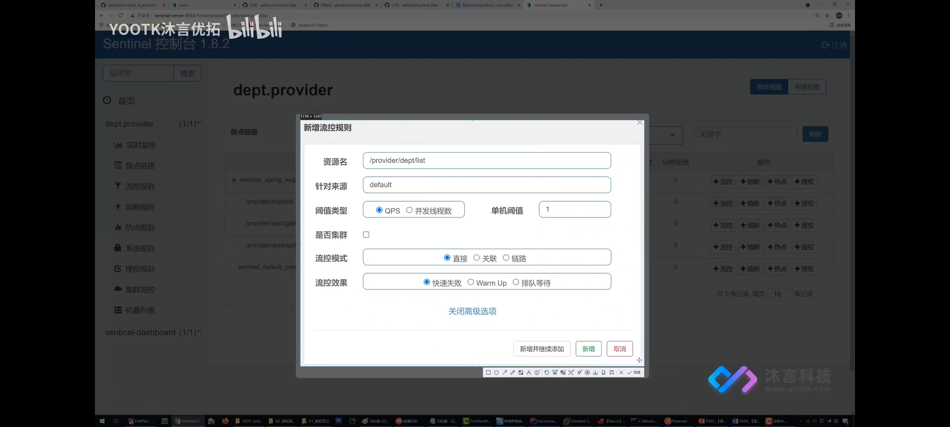
Task: Click green 新增 button
Action: click(589, 349)
